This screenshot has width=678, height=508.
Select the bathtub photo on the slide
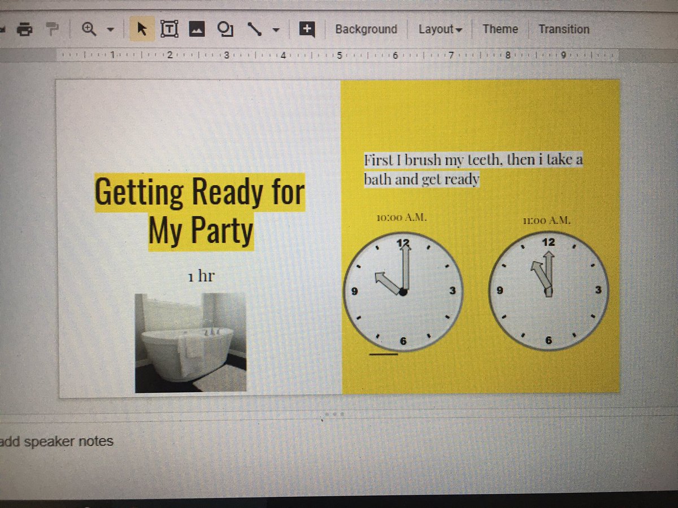(x=190, y=343)
